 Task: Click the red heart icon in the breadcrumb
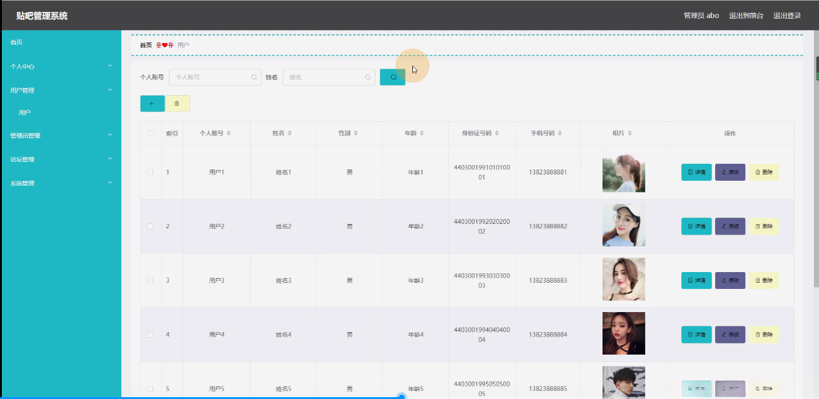tap(164, 44)
